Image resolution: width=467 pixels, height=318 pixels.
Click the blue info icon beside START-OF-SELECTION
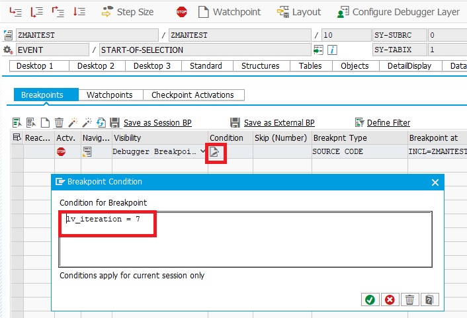click(332, 50)
